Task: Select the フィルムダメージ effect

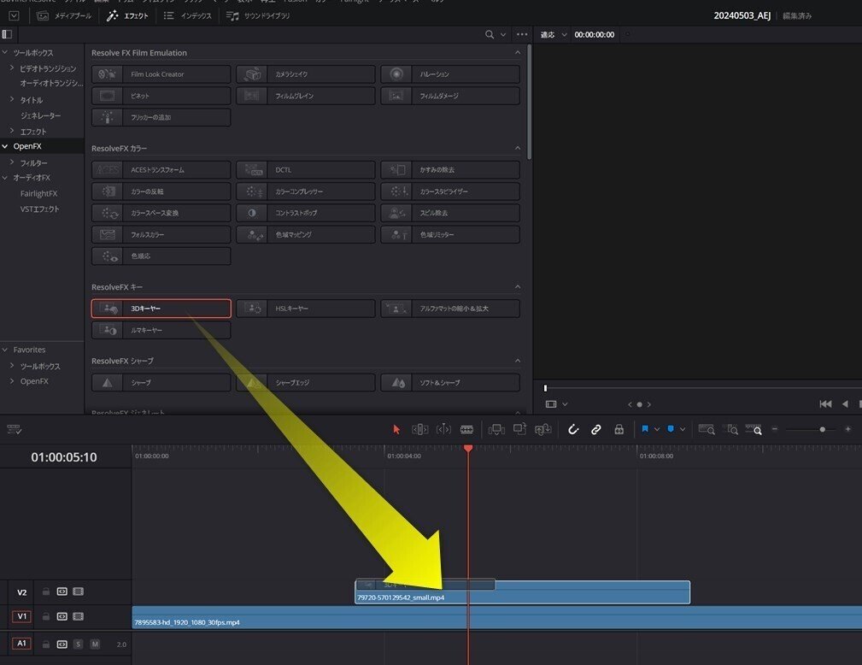Action: point(450,96)
